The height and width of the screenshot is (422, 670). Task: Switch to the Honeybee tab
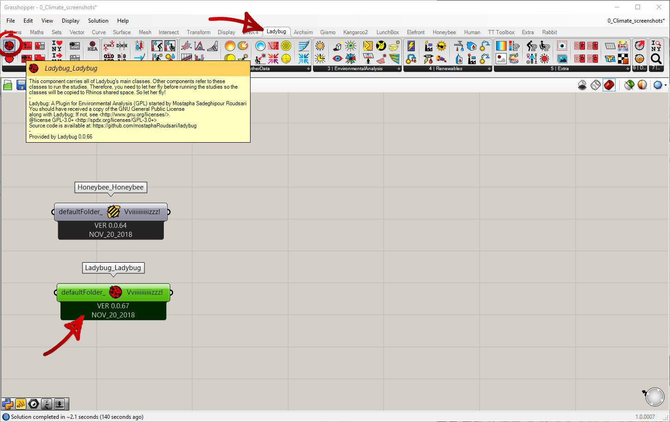[x=444, y=32]
